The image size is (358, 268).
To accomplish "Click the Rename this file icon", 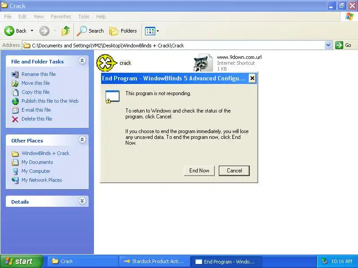I will [15, 74].
